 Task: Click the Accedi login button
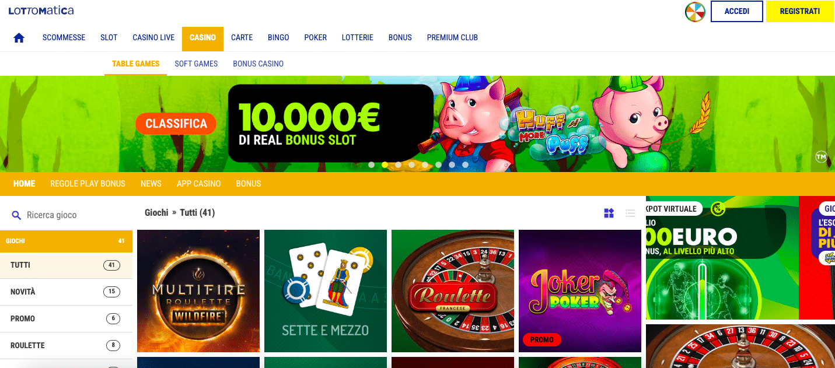tap(737, 12)
